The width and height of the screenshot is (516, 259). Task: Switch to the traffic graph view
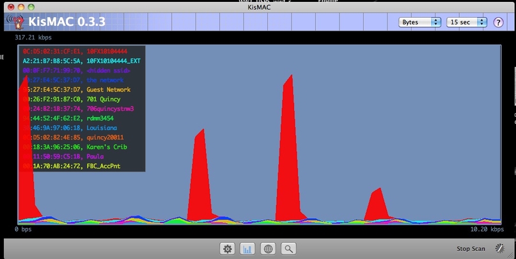247,249
